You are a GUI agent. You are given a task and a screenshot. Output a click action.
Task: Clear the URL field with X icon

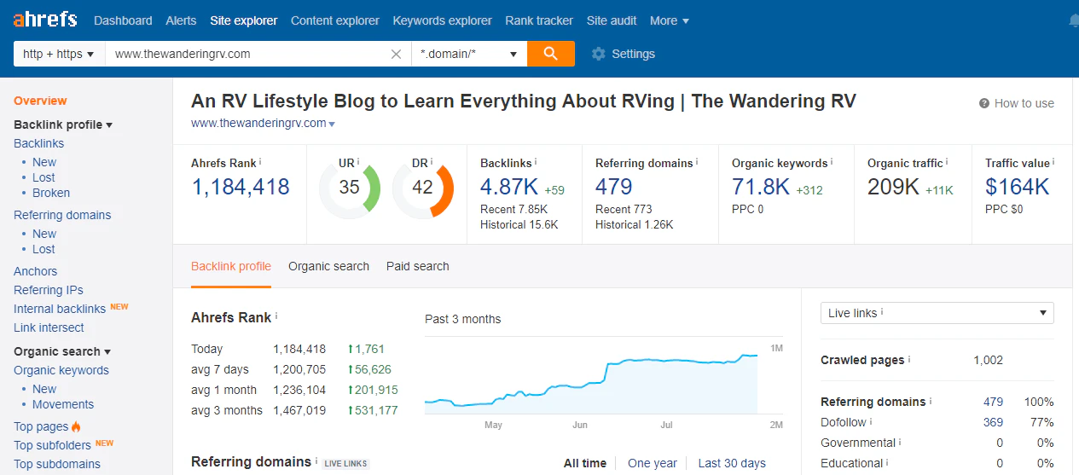(x=396, y=54)
